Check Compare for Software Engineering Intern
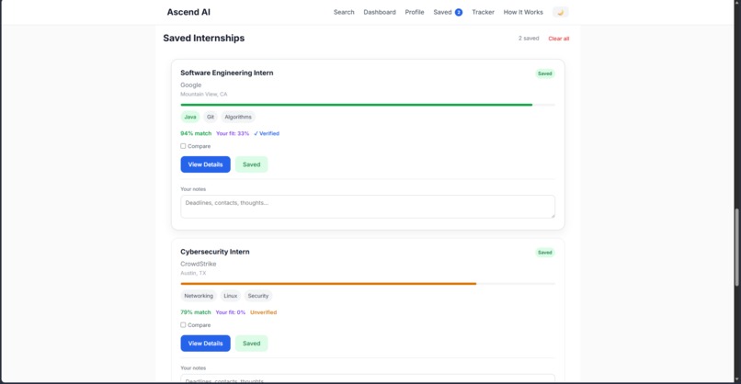Image resolution: width=741 pixels, height=384 pixels. (x=183, y=146)
